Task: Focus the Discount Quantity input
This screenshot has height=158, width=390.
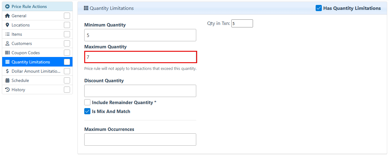Action: pos(140,91)
